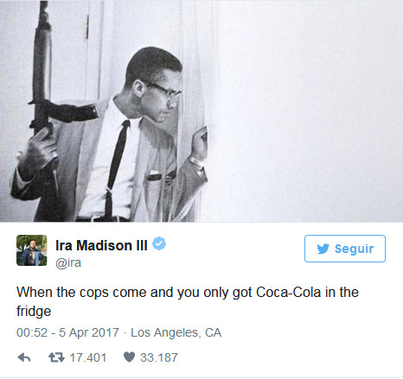Open the Ira Madison III name link

[101, 245]
